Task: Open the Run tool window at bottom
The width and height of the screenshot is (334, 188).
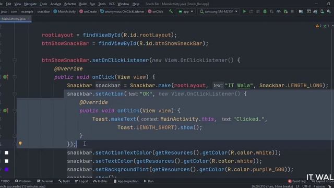Action: tap(149, 181)
